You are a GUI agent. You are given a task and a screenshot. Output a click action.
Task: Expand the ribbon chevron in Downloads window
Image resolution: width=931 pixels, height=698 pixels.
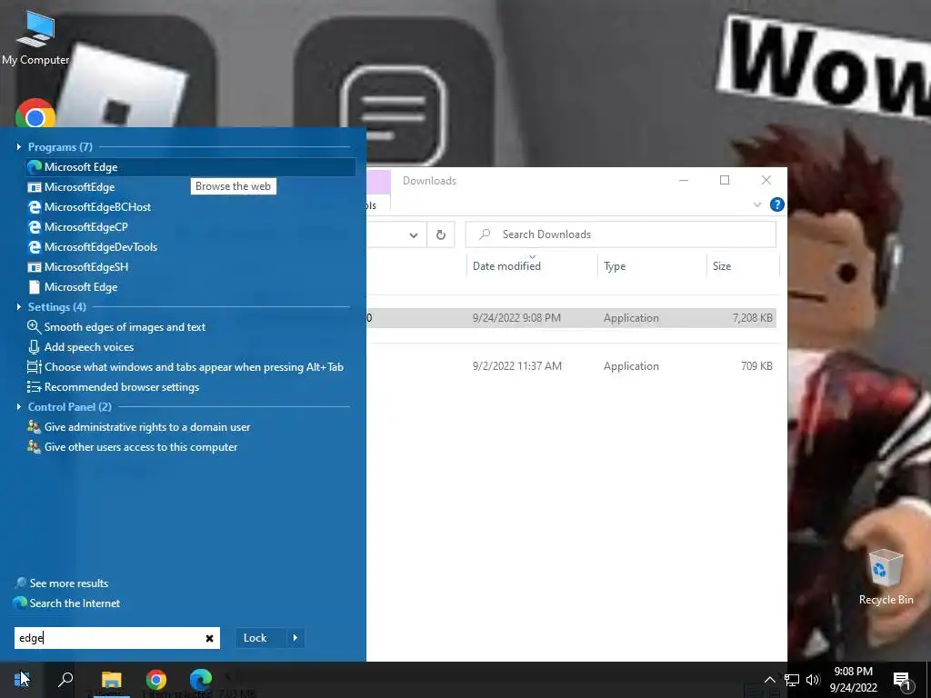757,204
